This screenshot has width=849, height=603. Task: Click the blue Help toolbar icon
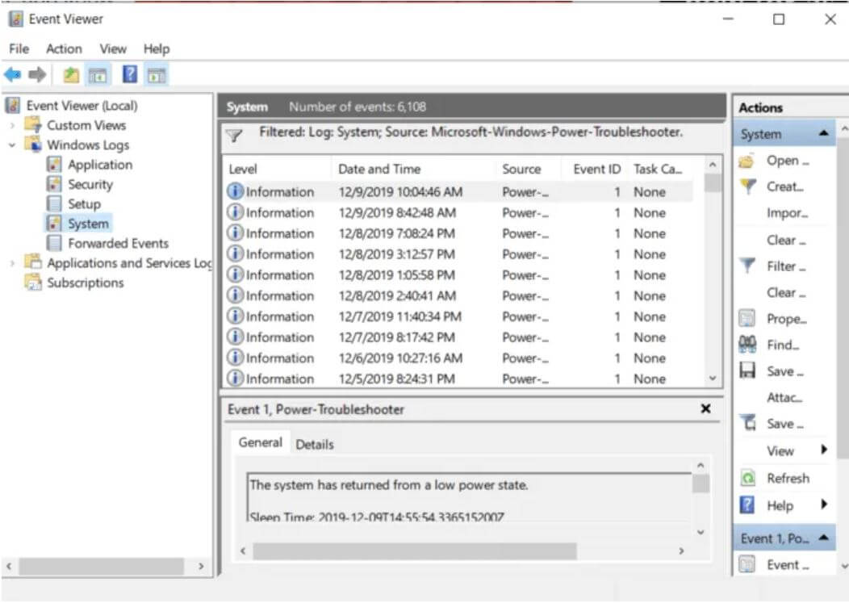129,75
